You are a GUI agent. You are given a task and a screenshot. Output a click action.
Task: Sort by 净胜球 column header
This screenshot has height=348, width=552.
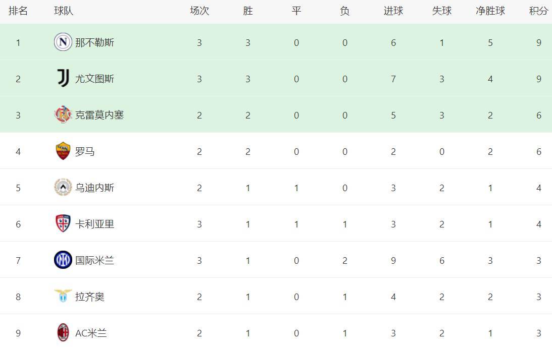point(490,11)
